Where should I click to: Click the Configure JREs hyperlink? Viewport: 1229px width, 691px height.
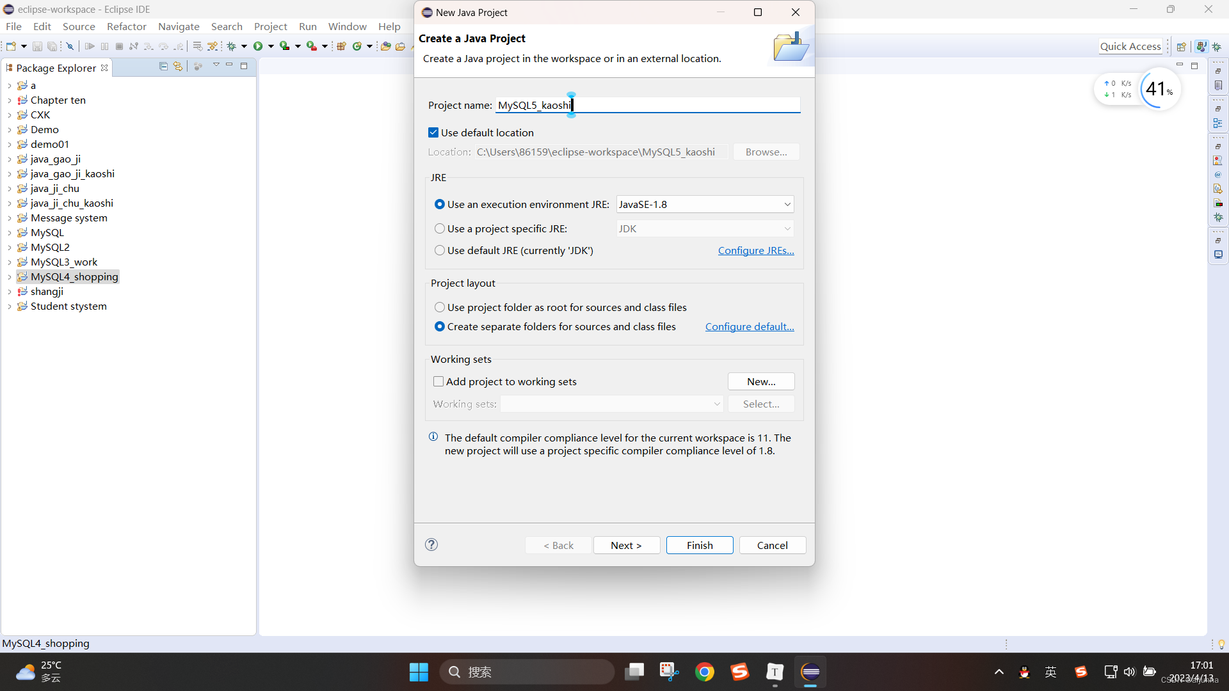point(755,250)
